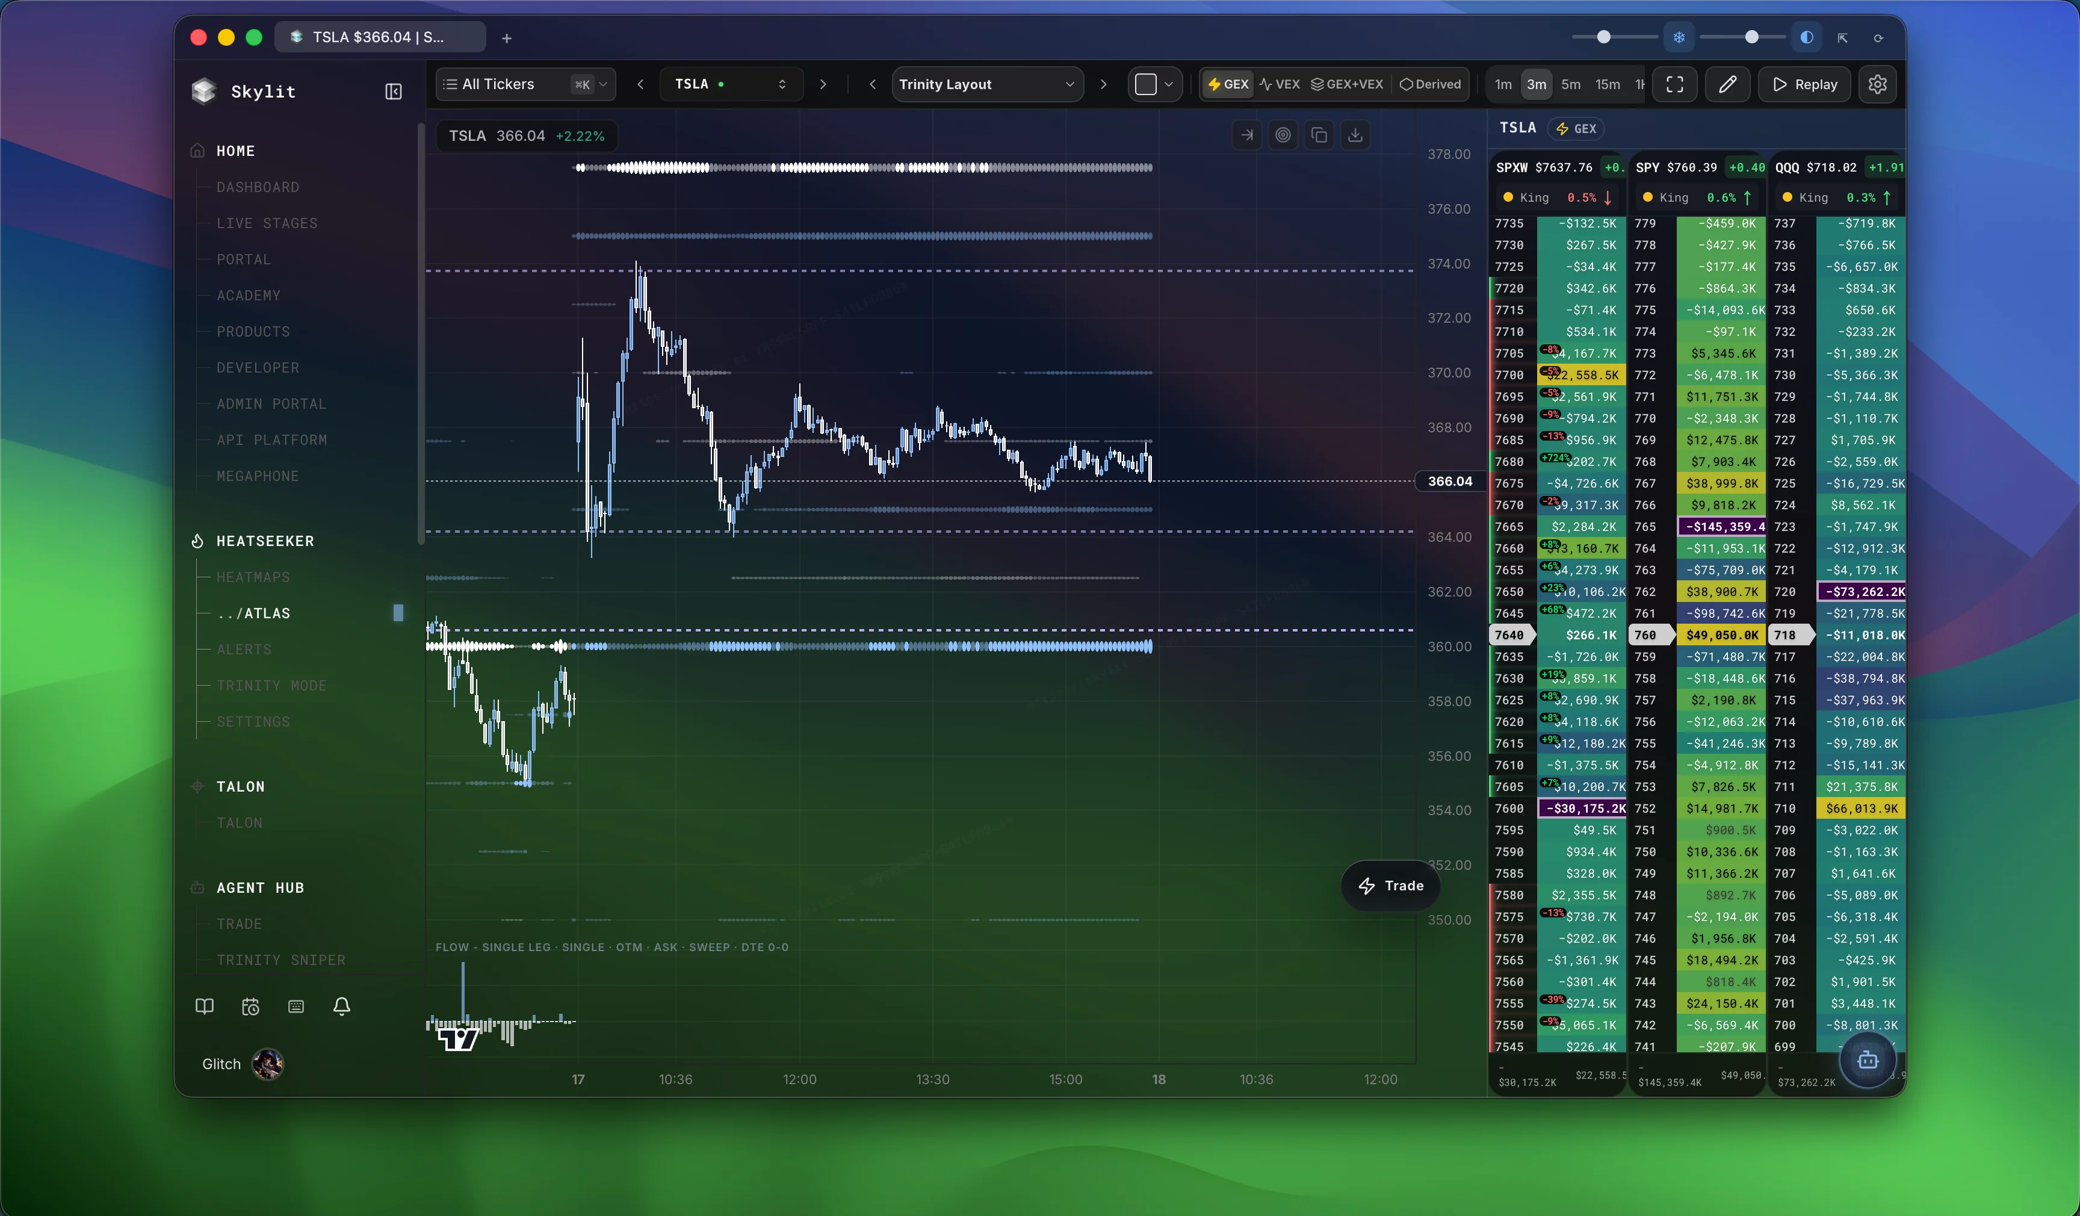Open the pencil drawing tool
The width and height of the screenshot is (2080, 1216).
[x=1727, y=84]
